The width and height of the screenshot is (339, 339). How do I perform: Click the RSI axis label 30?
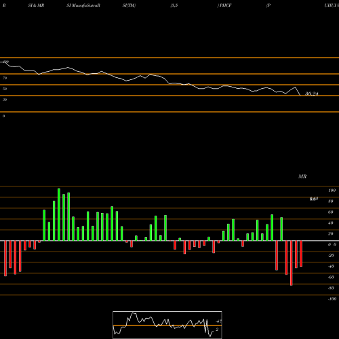tap(5, 100)
